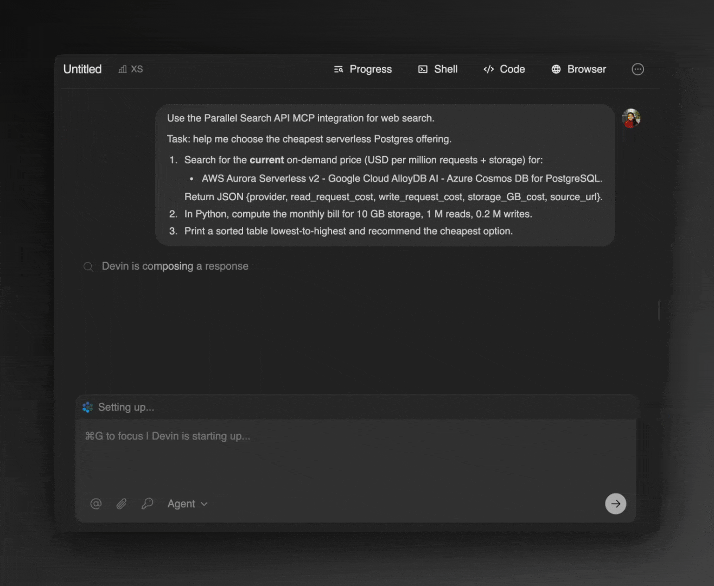Click the magnifier icon beside composing status
The width and height of the screenshot is (714, 586).
click(x=88, y=266)
